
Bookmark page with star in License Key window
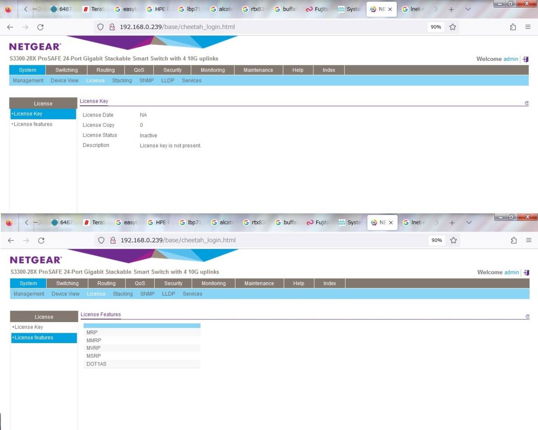pyautogui.click(x=452, y=27)
